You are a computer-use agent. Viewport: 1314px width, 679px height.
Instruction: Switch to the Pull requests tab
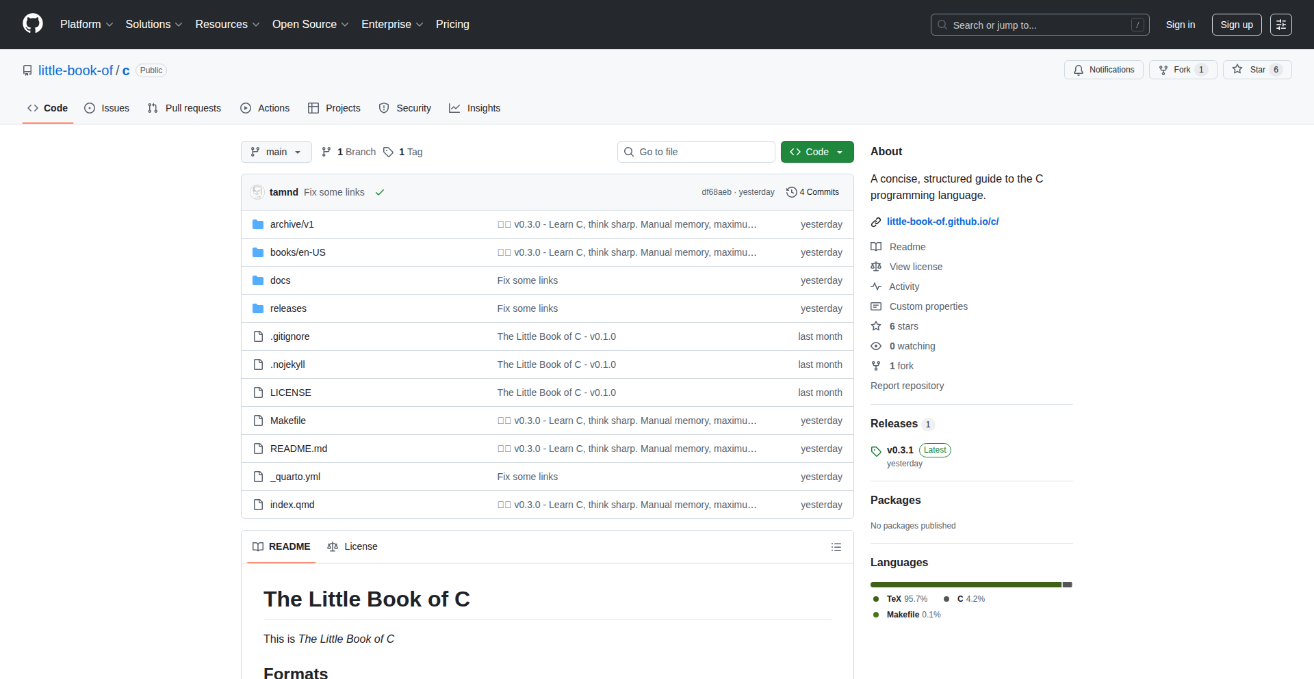(x=185, y=108)
